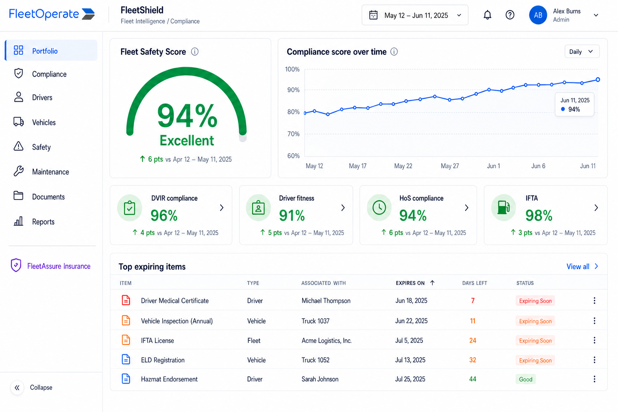This screenshot has height=412, width=618.
Task: Sort by the EXPIRES ON column arrow
Action: point(433,283)
